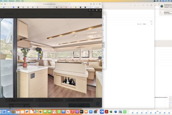Open Reminders from the Dock
This screenshot has height=115, width=172.
pyautogui.click(x=32, y=112)
